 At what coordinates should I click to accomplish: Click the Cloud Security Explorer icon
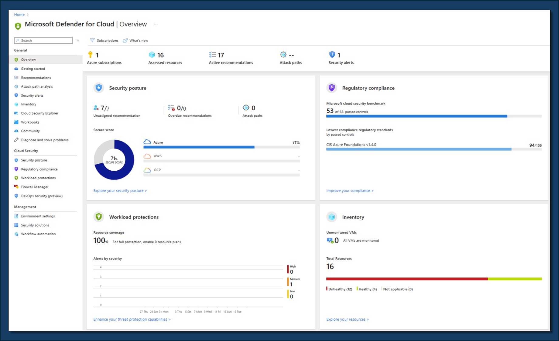(x=16, y=113)
